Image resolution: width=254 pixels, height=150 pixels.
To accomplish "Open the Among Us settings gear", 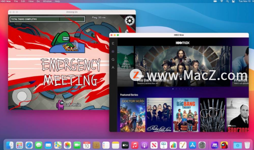I will (129, 21).
